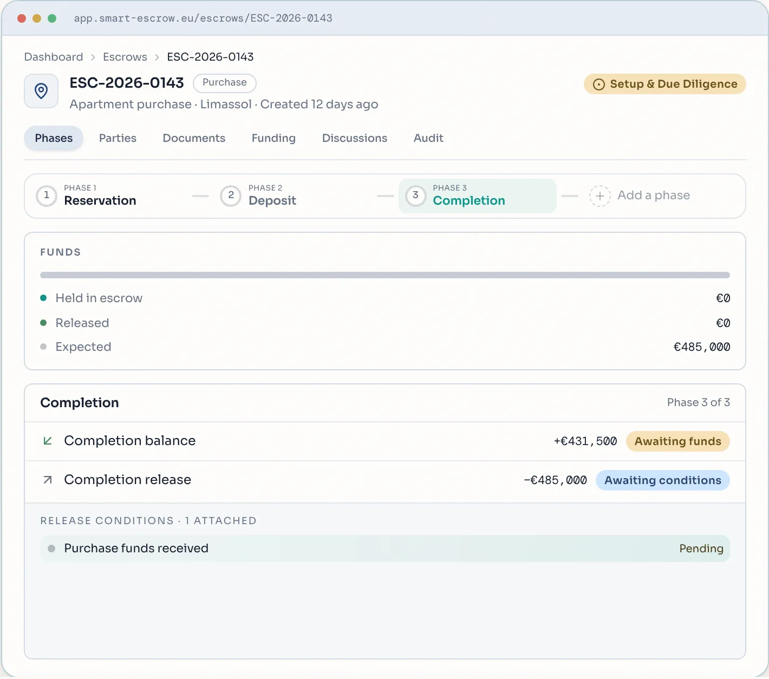Open the Parties tab
Viewport: 769px width, 679px height.
118,138
